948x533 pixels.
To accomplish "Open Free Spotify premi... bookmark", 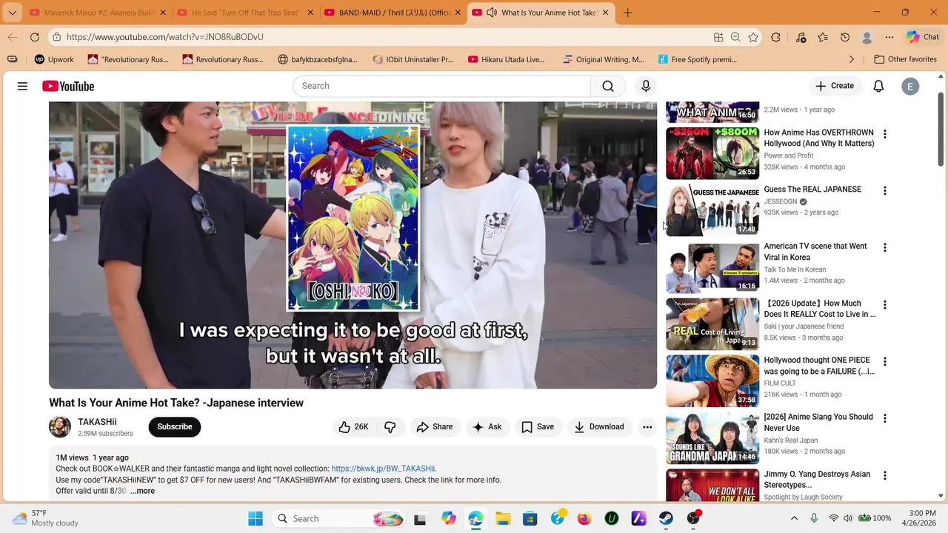I will click(696, 59).
